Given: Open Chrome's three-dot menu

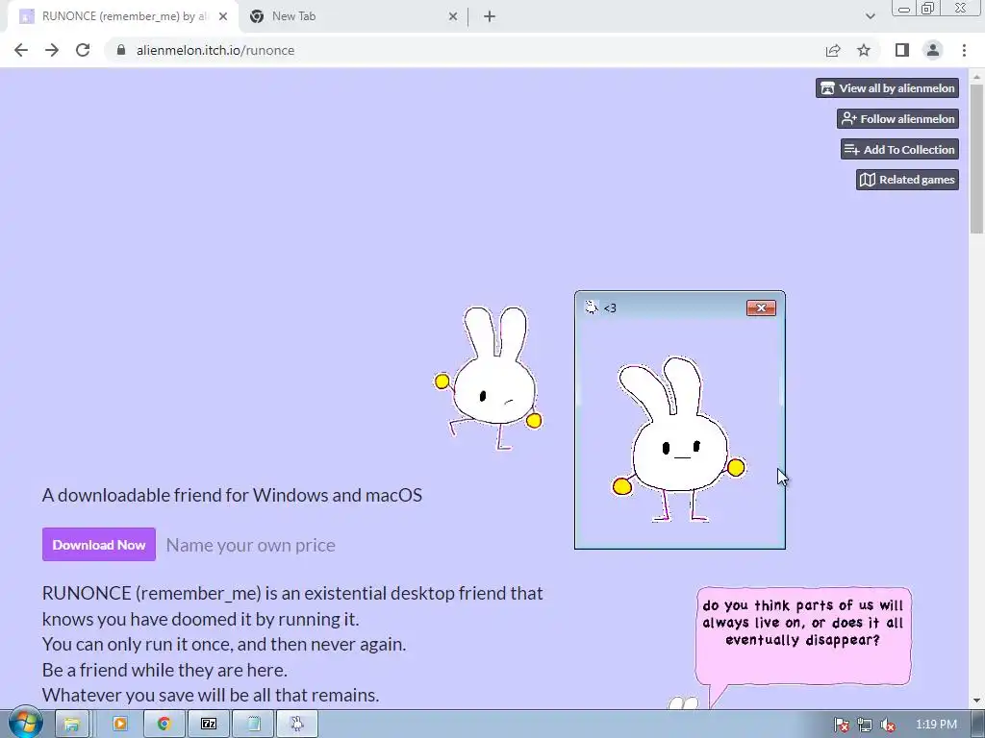Looking at the screenshot, I should [x=964, y=50].
